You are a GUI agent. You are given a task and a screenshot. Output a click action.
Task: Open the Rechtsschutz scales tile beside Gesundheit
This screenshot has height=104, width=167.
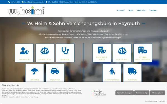[45, 53]
